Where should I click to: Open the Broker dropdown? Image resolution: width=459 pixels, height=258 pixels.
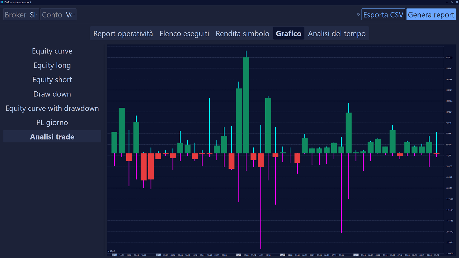(x=21, y=15)
